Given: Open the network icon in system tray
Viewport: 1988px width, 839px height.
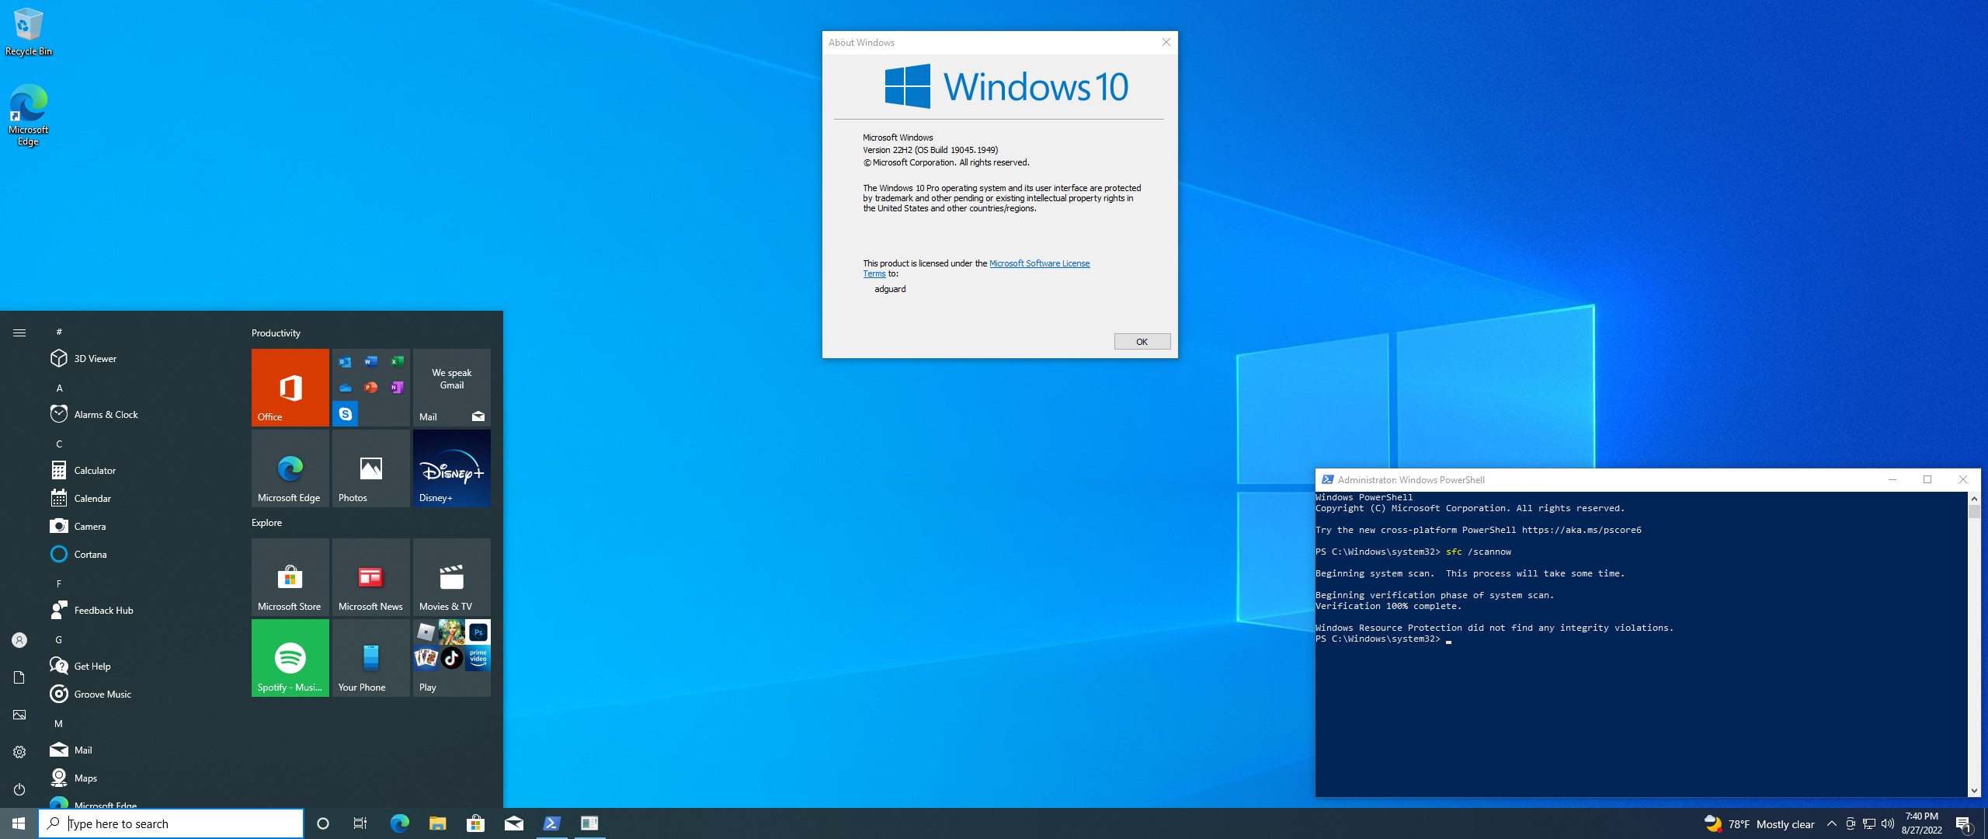Looking at the screenshot, I should pyautogui.click(x=1869, y=823).
